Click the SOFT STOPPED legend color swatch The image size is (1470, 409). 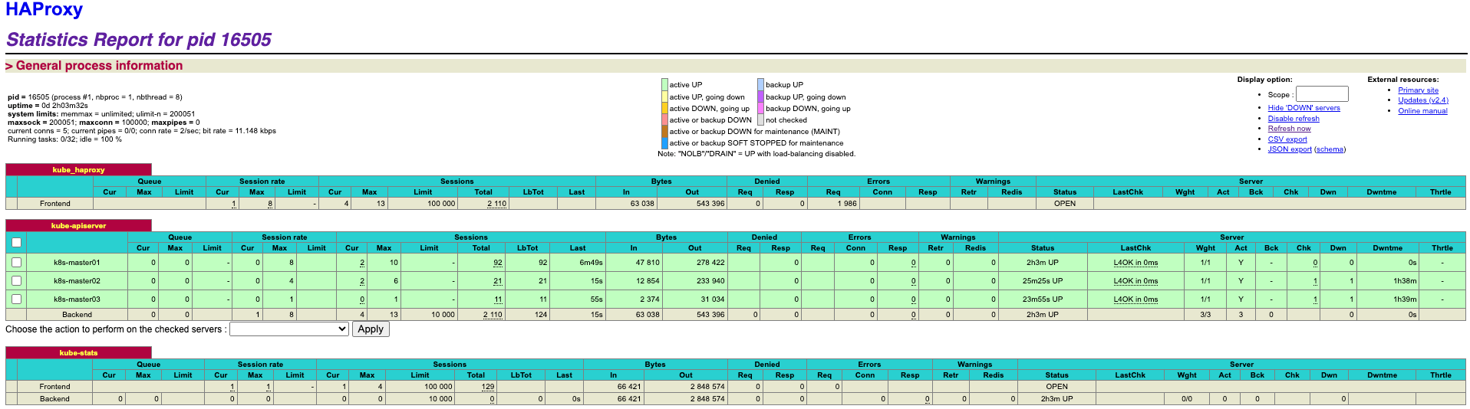tap(664, 142)
